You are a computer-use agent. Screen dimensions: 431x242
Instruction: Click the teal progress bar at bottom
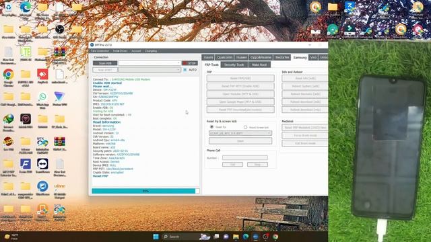tap(145, 191)
